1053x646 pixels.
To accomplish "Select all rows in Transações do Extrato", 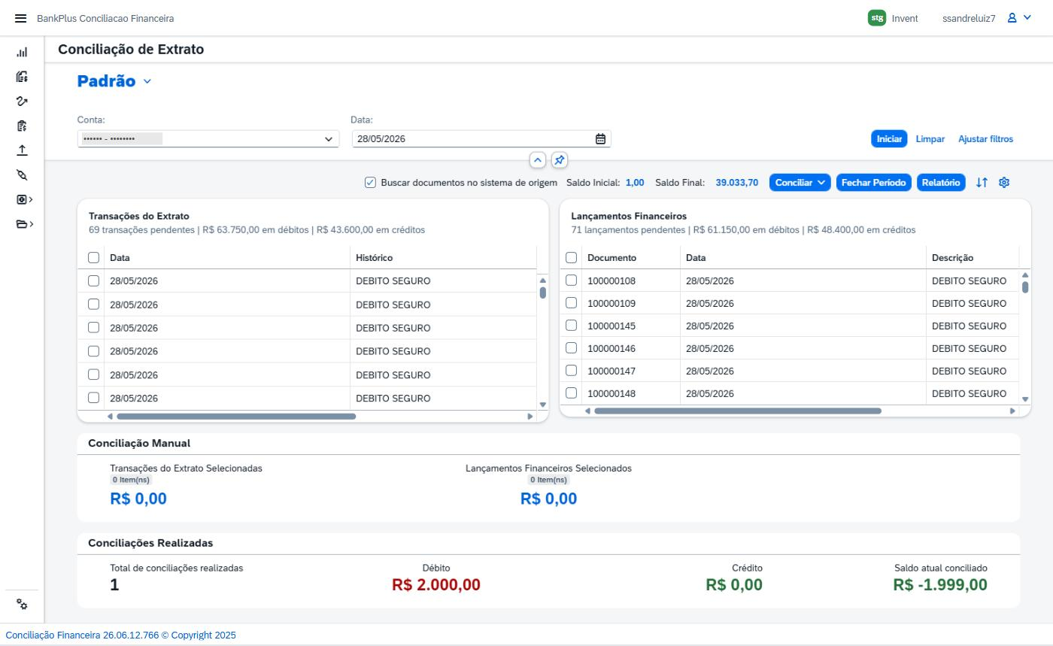I will 93,258.
